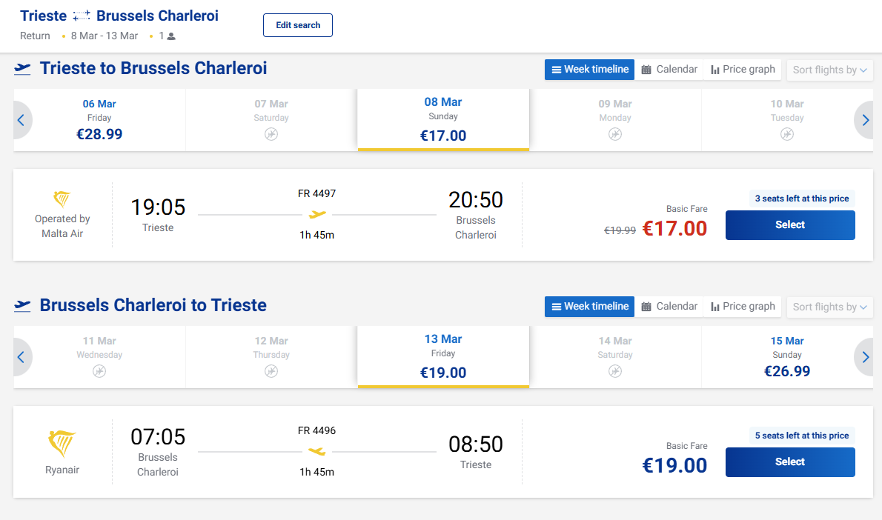Viewport: 882px width, 520px height.
Task: Switch outbound view to Price graph
Action: [x=743, y=70]
